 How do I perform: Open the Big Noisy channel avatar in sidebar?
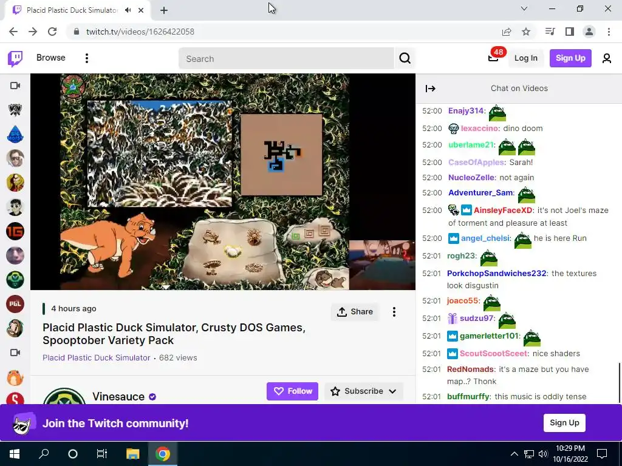(15, 134)
